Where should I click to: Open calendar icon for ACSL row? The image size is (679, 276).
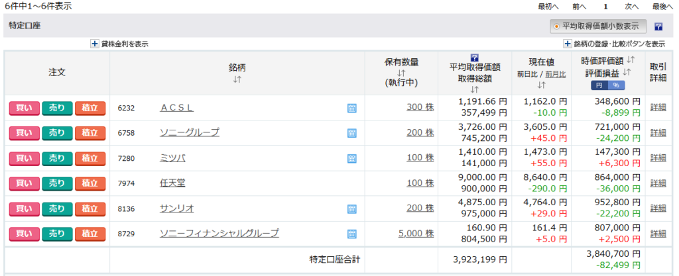point(352,108)
